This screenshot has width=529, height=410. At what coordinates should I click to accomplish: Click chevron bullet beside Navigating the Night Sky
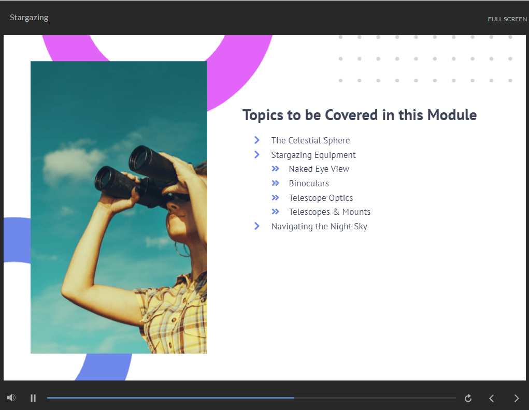pyautogui.click(x=257, y=226)
